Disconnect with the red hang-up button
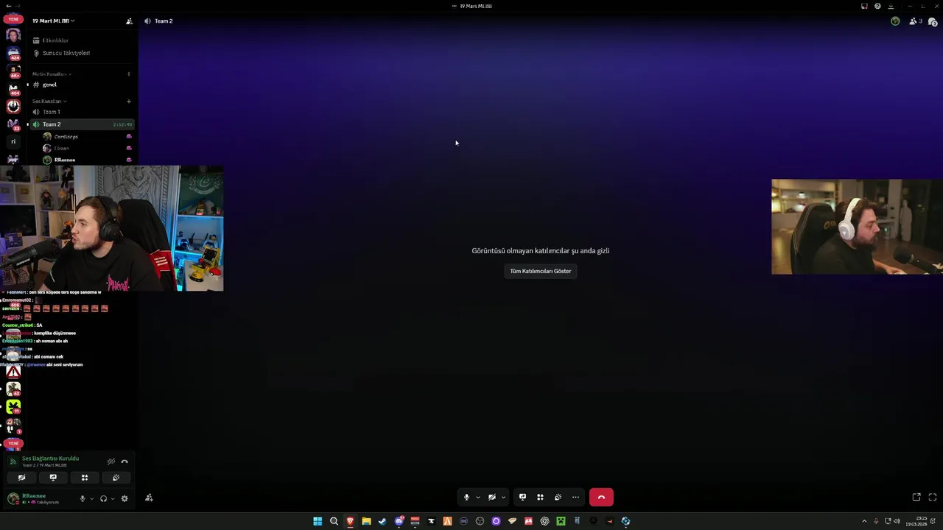Image resolution: width=943 pixels, height=530 pixels. click(x=601, y=498)
